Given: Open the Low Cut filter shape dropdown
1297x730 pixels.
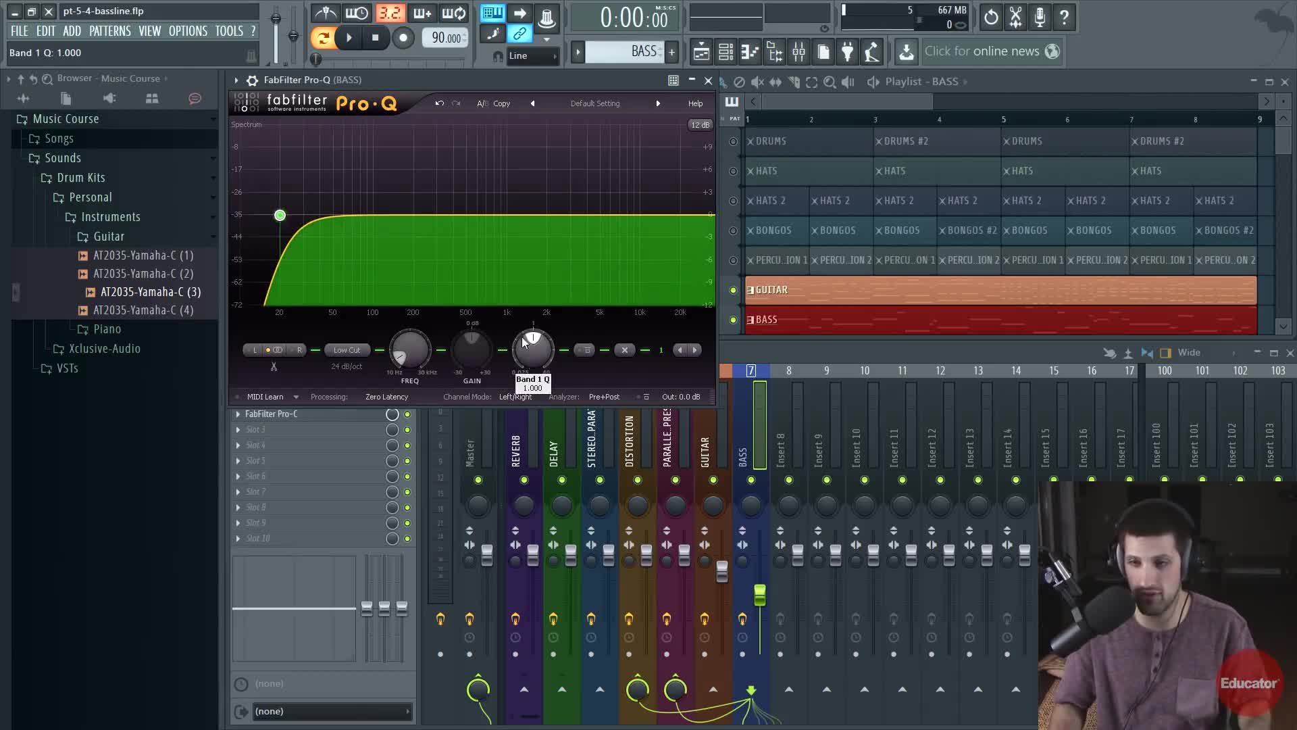Looking at the screenshot, I should pyautogui.click(x=347, y=350).
